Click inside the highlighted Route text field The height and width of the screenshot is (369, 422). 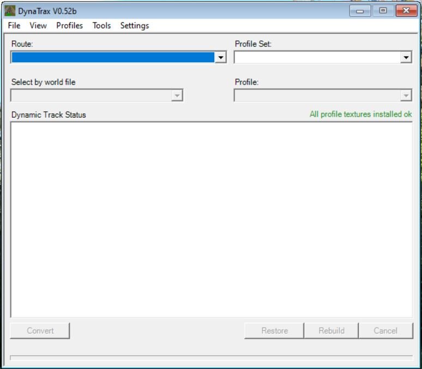(112, 57)
